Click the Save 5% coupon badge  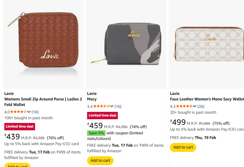pyautogui.click(x=96, y=133)
